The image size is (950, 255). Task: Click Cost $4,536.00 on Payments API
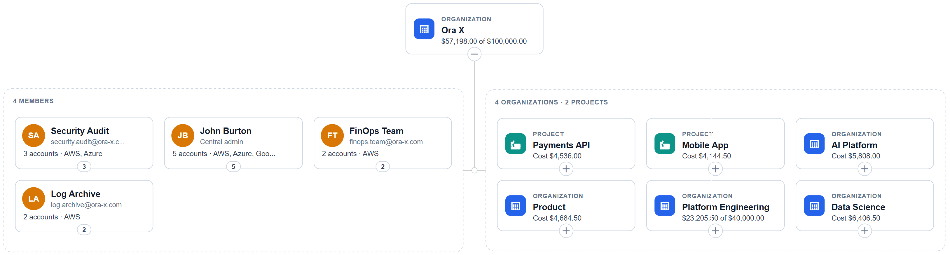[x=557, y=156]
